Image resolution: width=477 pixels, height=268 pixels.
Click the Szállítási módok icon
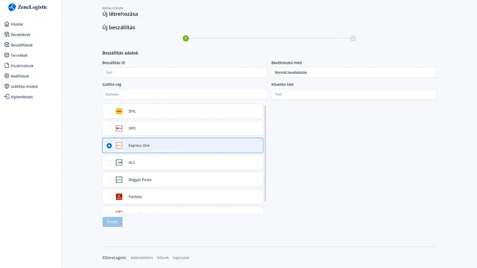[x=7, y=86]
